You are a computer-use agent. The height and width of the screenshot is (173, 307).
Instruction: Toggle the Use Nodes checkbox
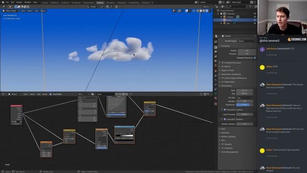50,94
